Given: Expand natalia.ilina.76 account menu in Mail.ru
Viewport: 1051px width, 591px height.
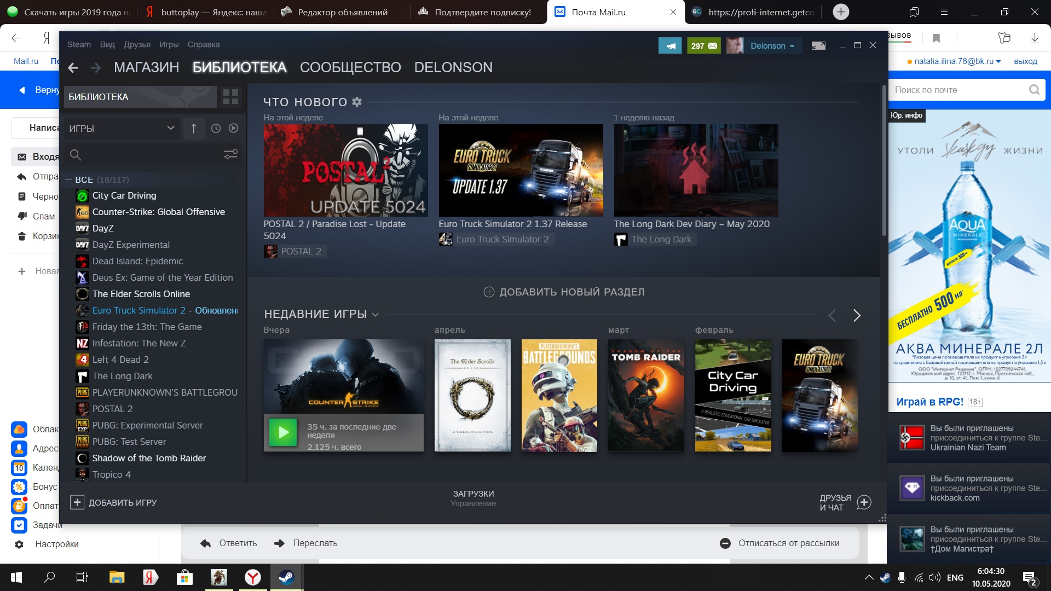Looking at the screenshot, I should click(957, 61).
